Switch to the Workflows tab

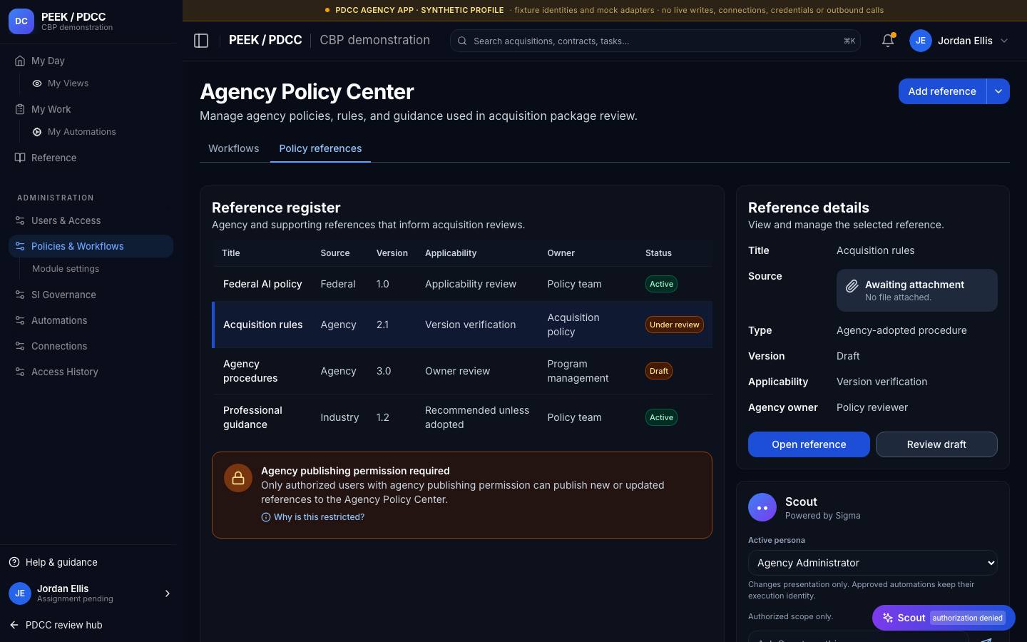pyautogui.click(x=234, y=148)
